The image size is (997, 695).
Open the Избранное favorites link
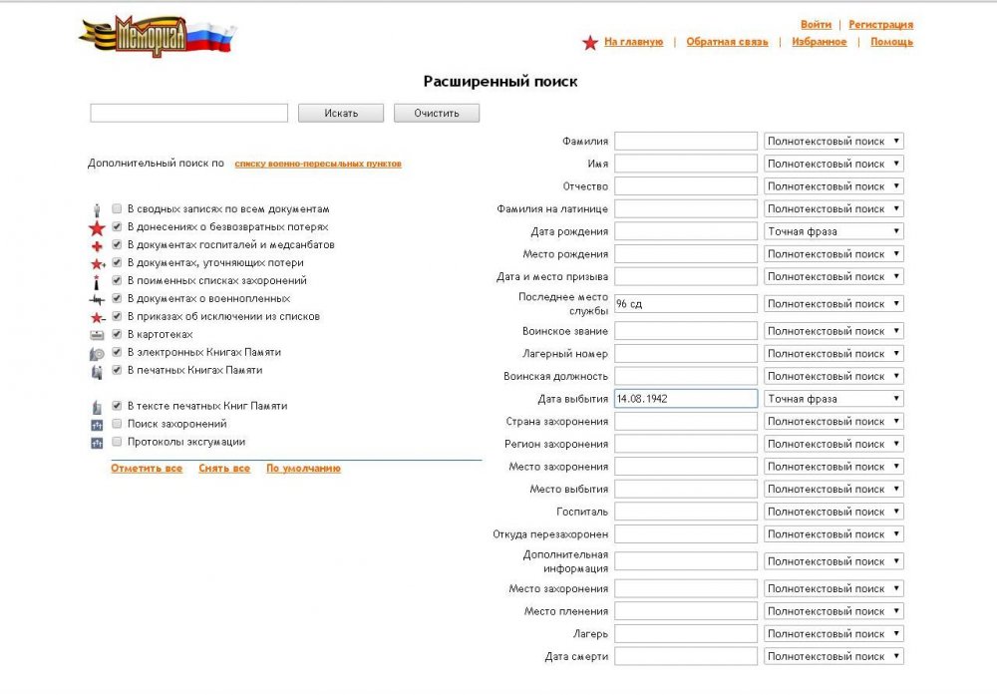pos(819,42)
